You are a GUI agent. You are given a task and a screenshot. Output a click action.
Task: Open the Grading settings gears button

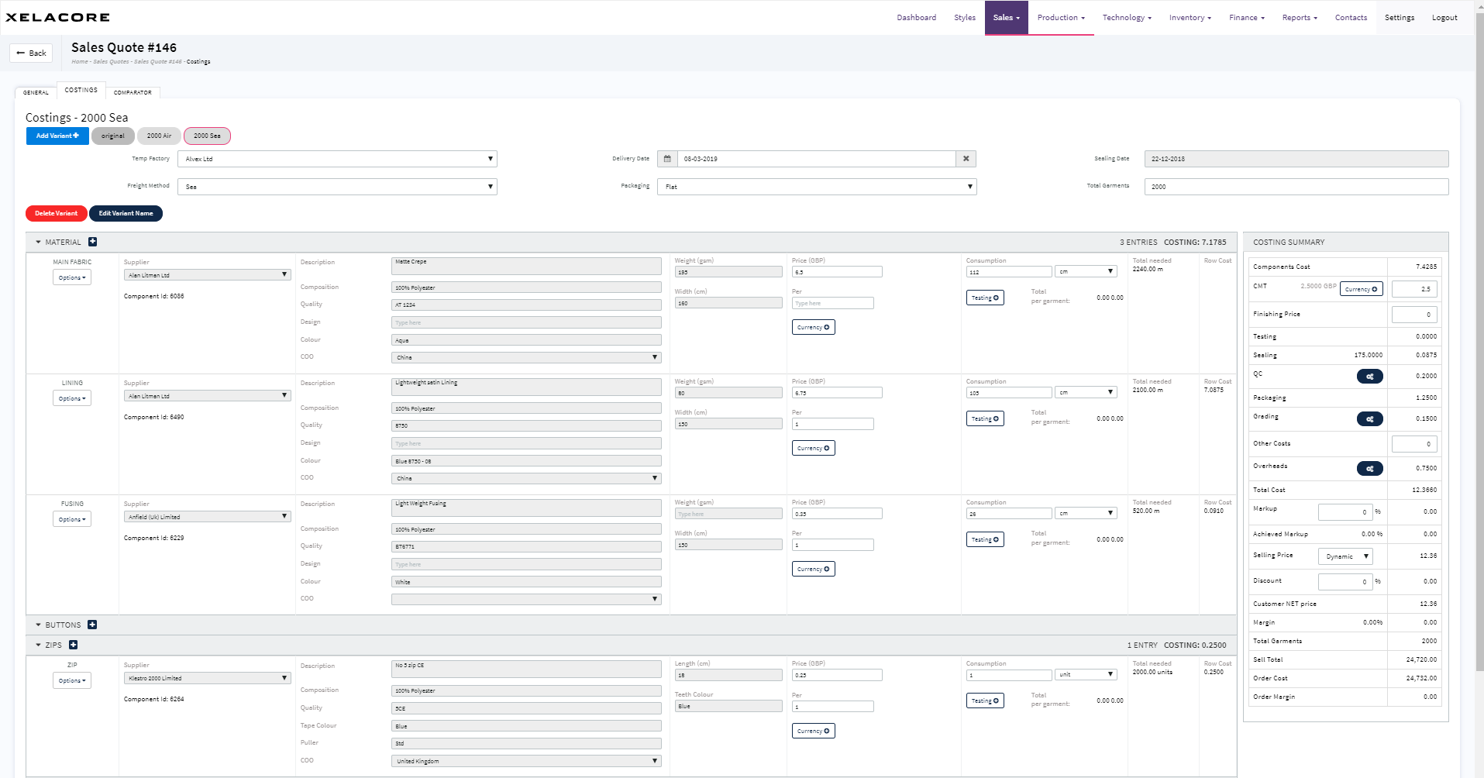point(1369,419)
